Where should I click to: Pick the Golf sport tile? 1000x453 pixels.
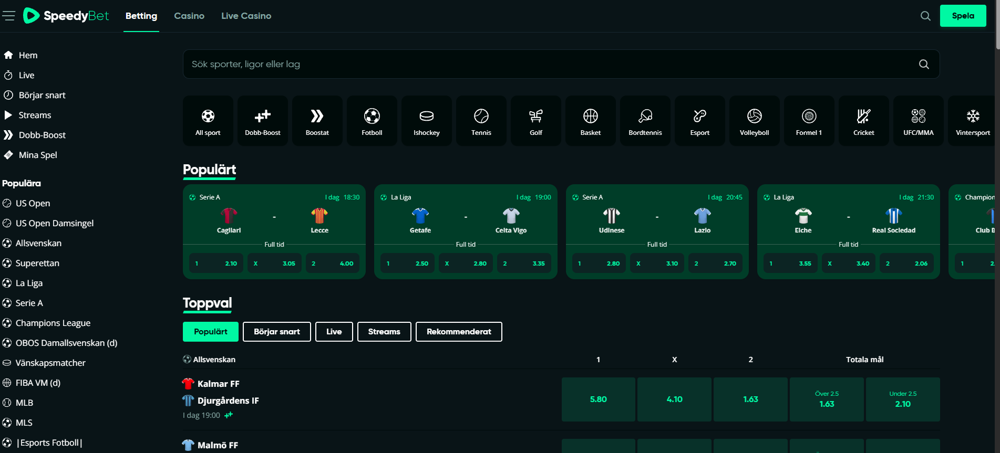tap(536, 121)
